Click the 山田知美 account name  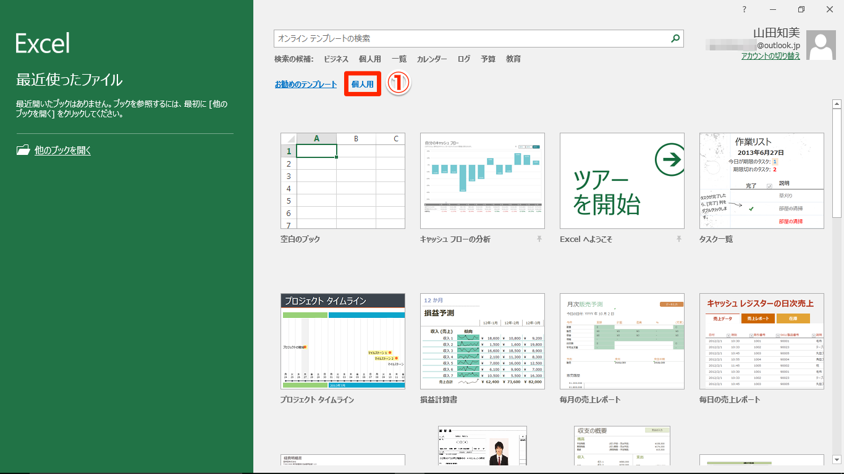pos(777,33)
